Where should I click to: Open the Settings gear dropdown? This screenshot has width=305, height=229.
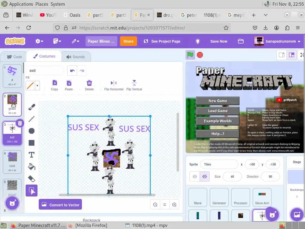[39, 41]
